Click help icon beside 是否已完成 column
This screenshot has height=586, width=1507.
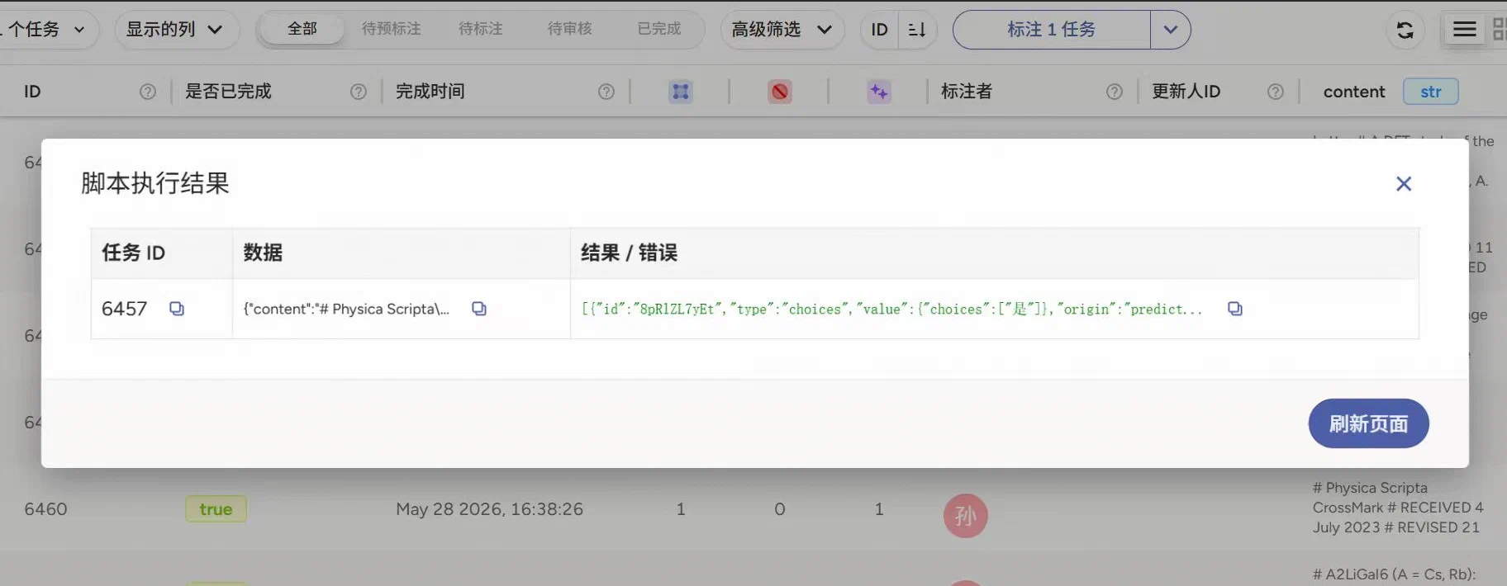pos(359,92)
